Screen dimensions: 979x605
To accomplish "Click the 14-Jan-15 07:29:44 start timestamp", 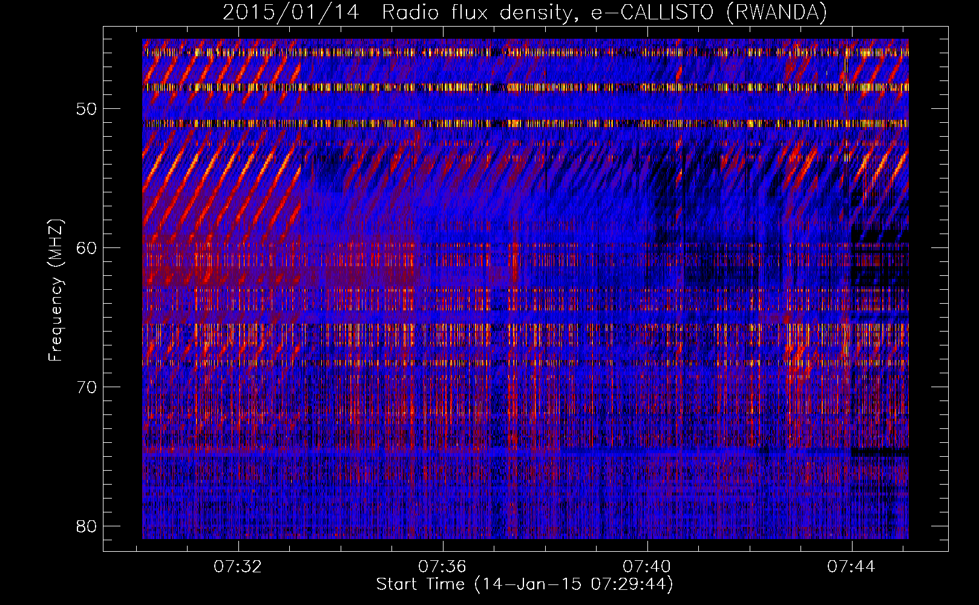I will 574,584.
